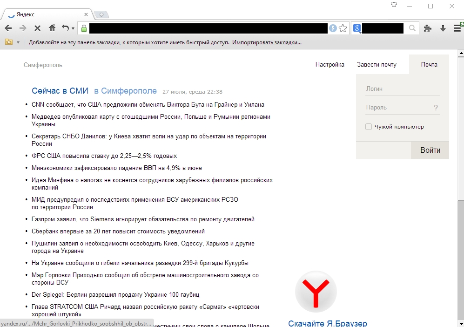Open a new tab button
The width and height of the screenshot is (464, 327).
pos(101,14)
